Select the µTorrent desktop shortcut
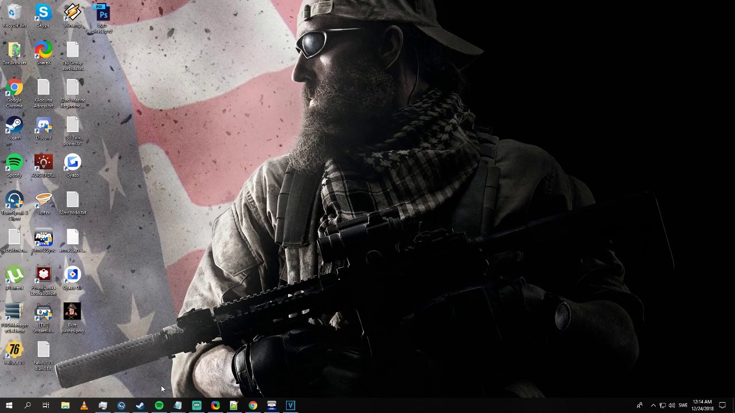 14,278
